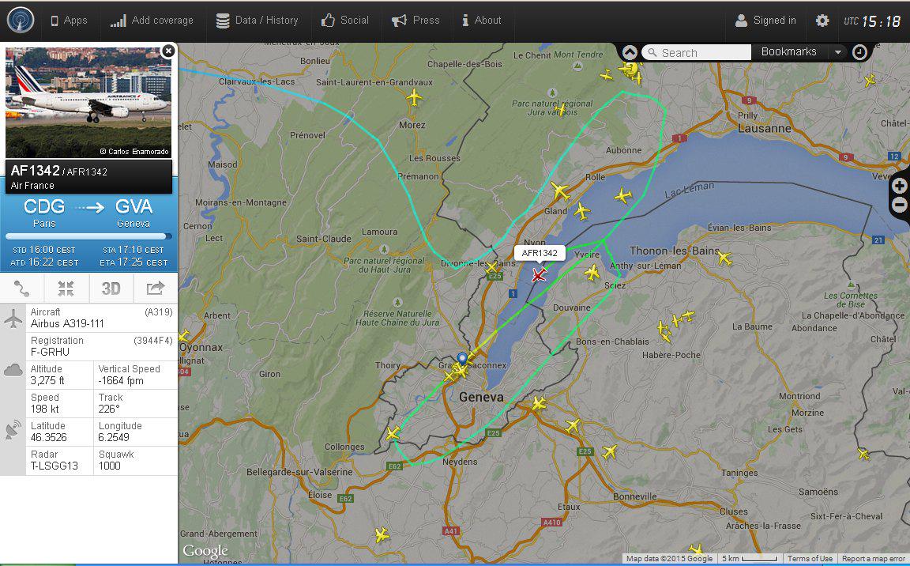This screenshot has height=566, width=910.
Task: Click the Google logo on the map
Action: pos(205,550)
